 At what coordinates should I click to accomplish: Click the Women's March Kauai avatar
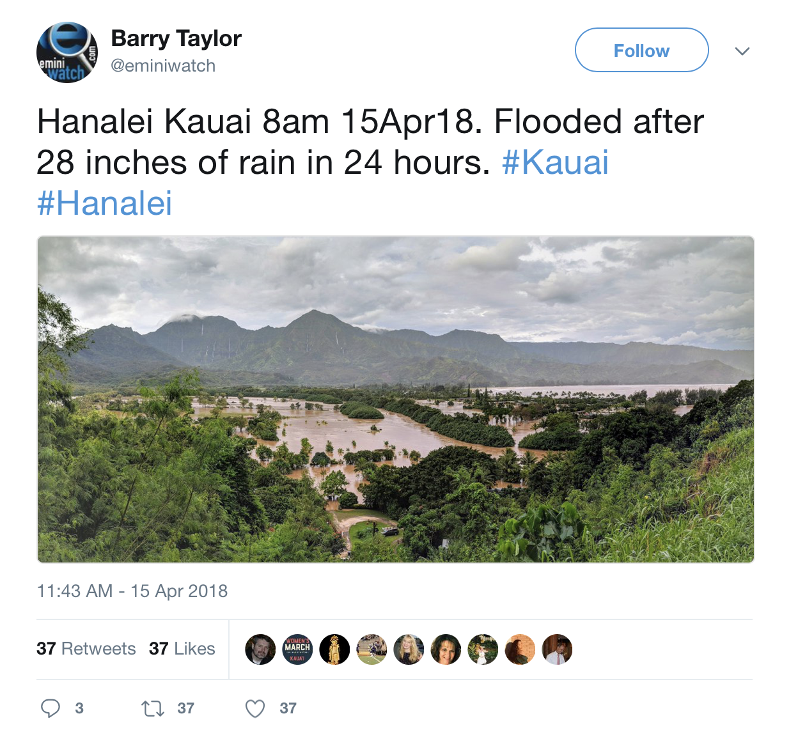click(x=297, y=649)
